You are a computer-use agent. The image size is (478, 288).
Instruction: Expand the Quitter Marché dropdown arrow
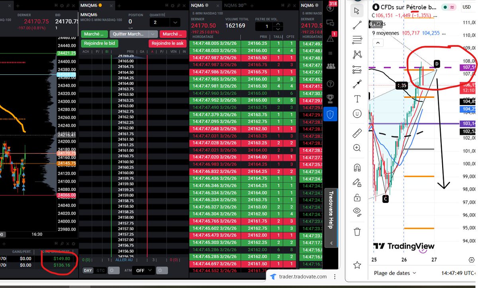(x=153, y=34)
